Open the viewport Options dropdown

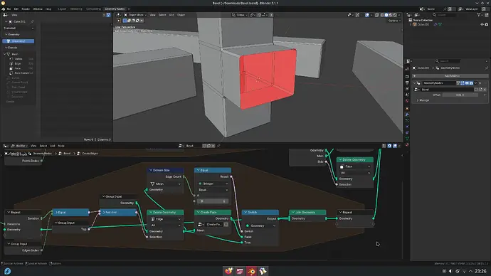(394, 21)
